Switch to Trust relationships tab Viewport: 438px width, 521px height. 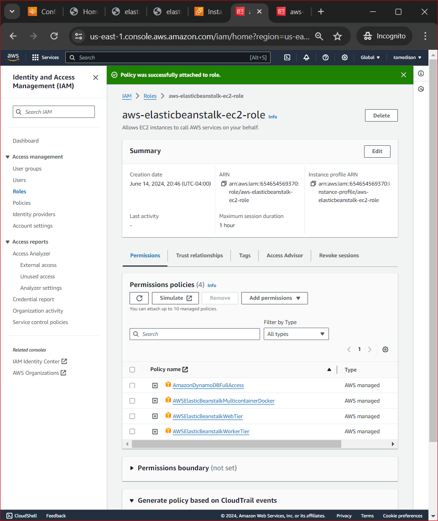[199, 255]
